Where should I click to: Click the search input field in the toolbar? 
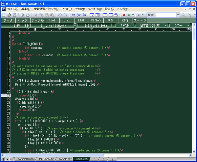[165, 15]
